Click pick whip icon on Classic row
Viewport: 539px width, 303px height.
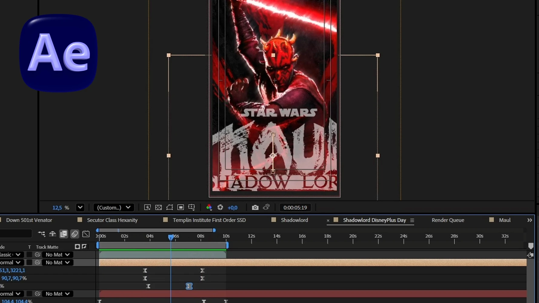pyautogui.click(x=38, y=255)
